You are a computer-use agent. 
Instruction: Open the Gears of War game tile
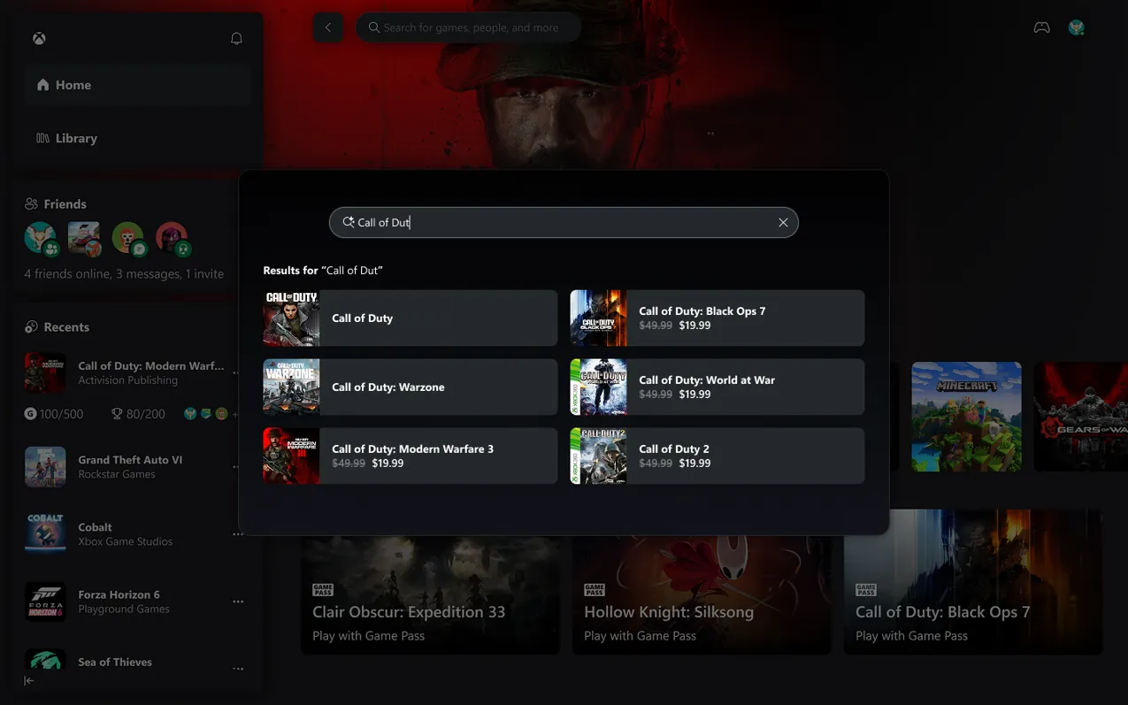coord(1081,417)
